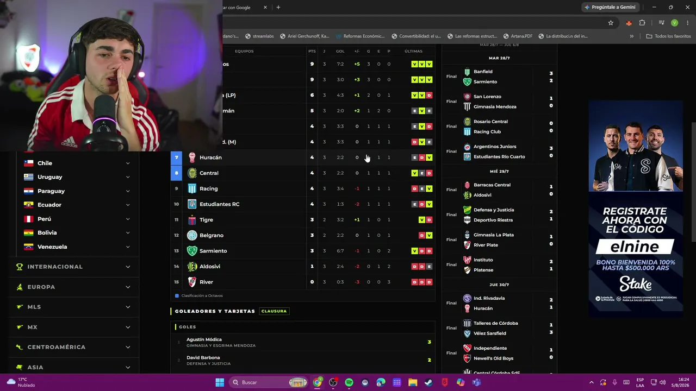Viewport: 696px width, 391px height.
Task: Show more bookmarks with the chevron
Action: pyautogui.click(x=631, y=36)
